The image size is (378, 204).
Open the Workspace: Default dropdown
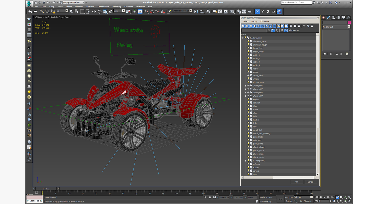pos(74,2)
